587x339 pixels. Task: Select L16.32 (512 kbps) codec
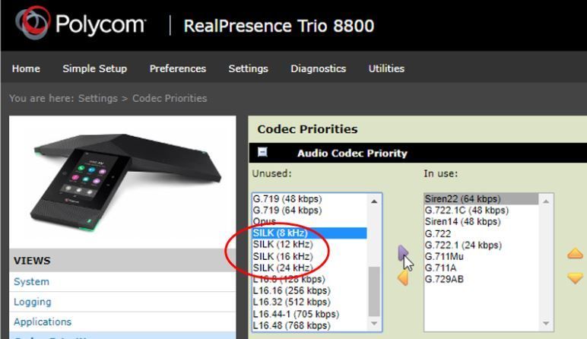[x=309, y=302]
